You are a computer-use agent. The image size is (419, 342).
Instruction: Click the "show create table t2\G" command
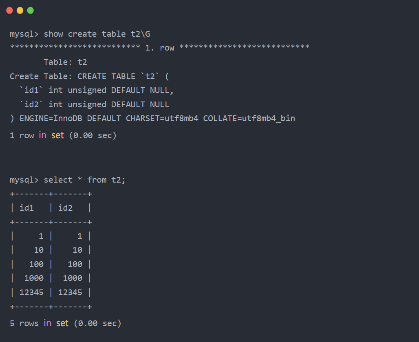(99, 34)
